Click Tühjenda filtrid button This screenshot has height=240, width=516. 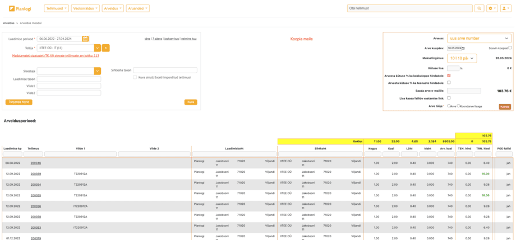tap(19, 102)
